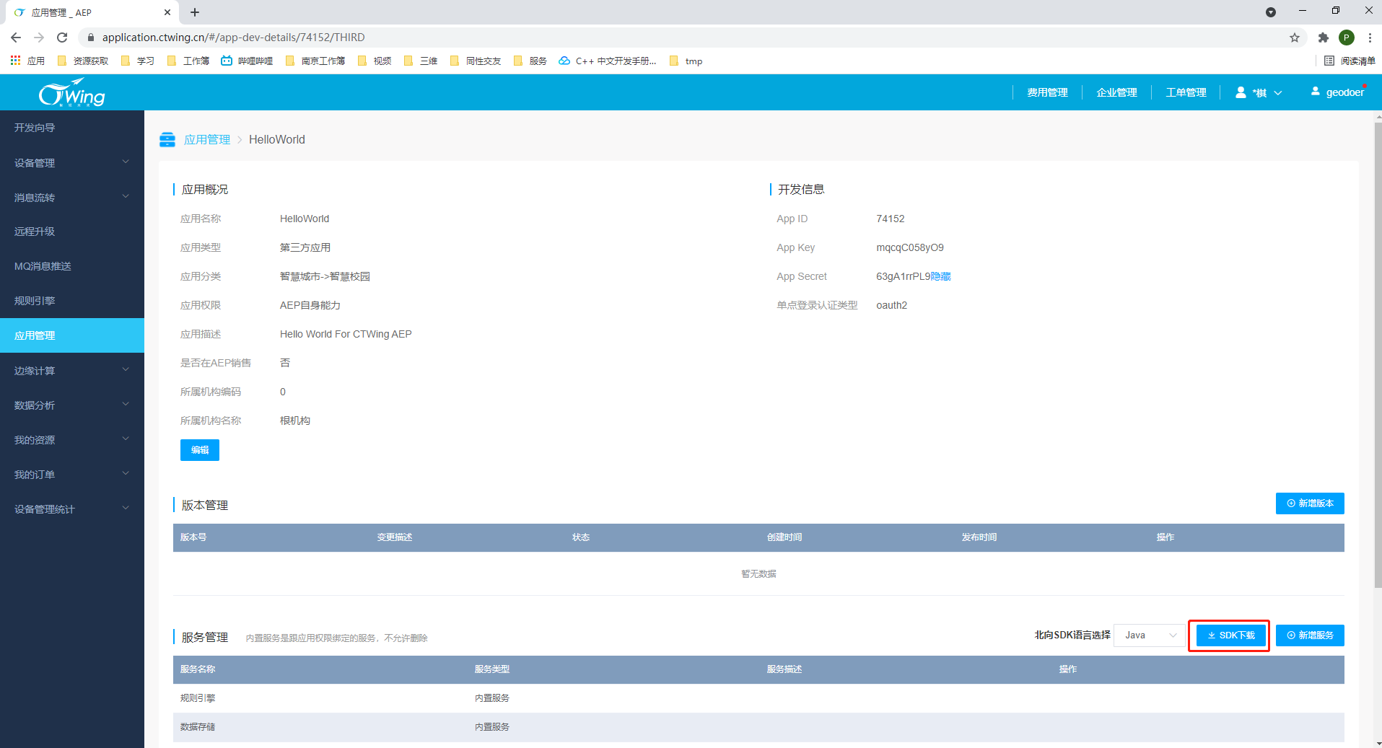Expand the 消息流转 sidebar menu

tap(72, 198)
